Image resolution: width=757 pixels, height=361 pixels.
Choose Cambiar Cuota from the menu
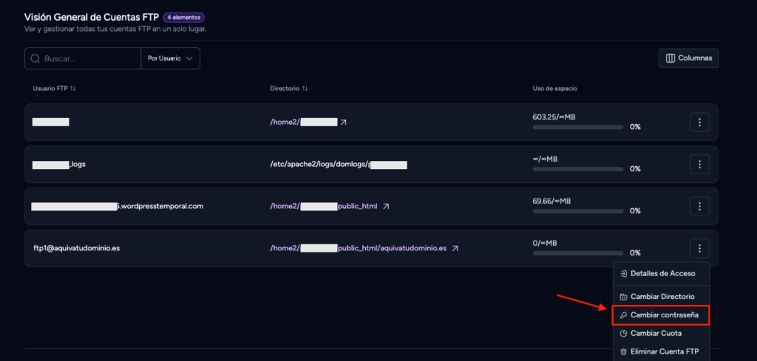click(x=657, y=333)
